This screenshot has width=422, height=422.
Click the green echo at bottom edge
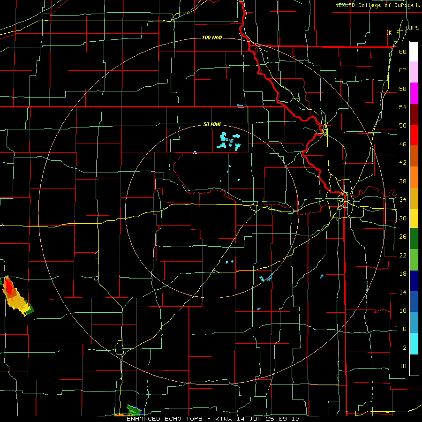134,409
